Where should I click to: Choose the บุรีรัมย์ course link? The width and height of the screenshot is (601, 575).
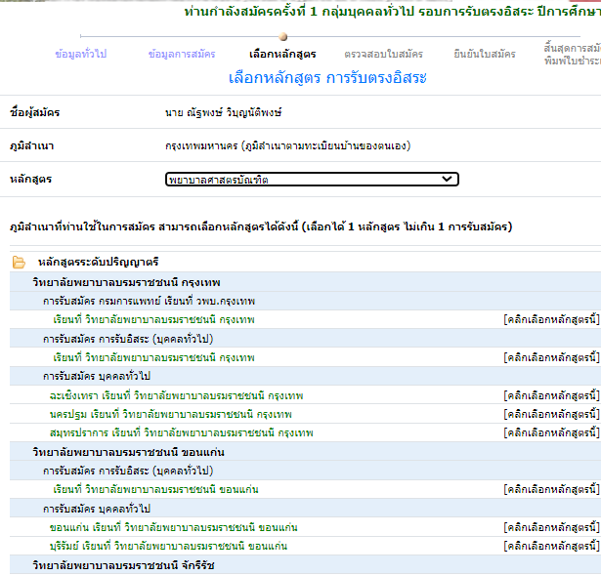551,546
